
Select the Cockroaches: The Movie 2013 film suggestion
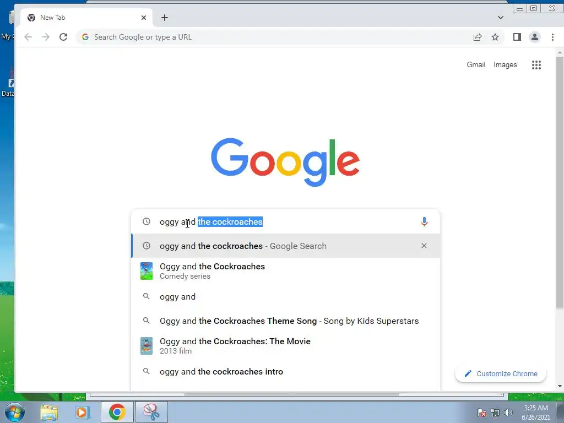pyautogui.click(x=286, y=346)
